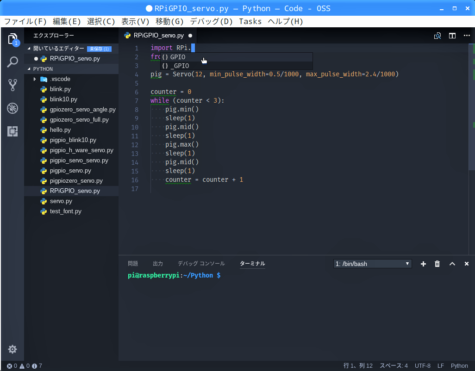Open the 編集(E) menu

67,21
